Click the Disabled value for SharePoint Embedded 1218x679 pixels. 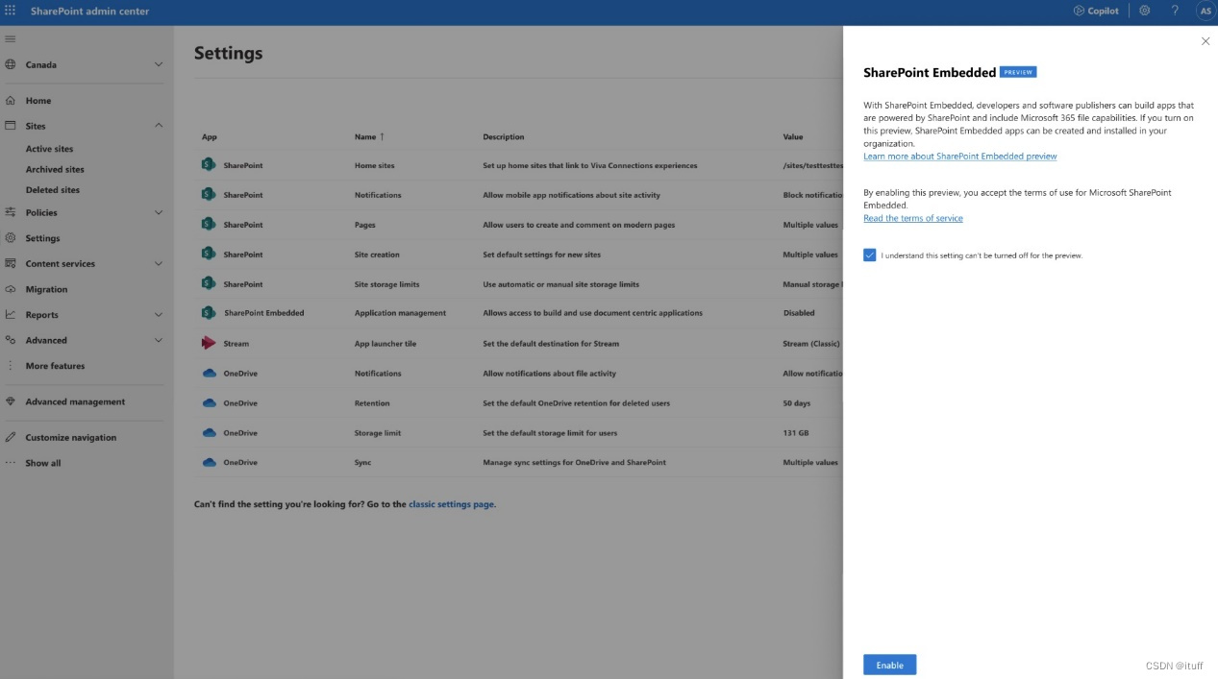pos(799,313)
